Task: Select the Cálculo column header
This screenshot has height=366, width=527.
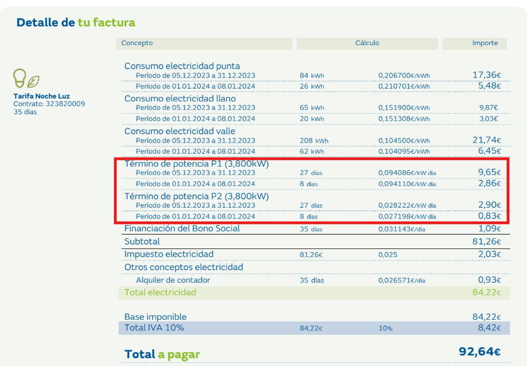Action: pos(367,43)
